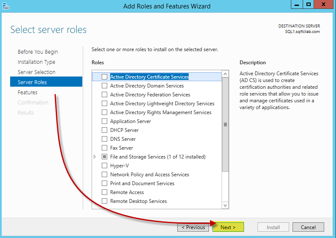Select Active Directory Rights Management Services checkbox
The height and width of the screenshot is (238, 336).
click(x=104, y=112)
